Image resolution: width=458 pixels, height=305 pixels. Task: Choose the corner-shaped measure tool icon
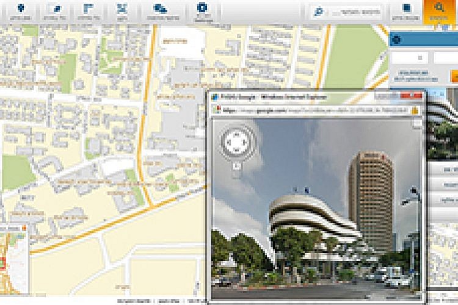(88, 9)
